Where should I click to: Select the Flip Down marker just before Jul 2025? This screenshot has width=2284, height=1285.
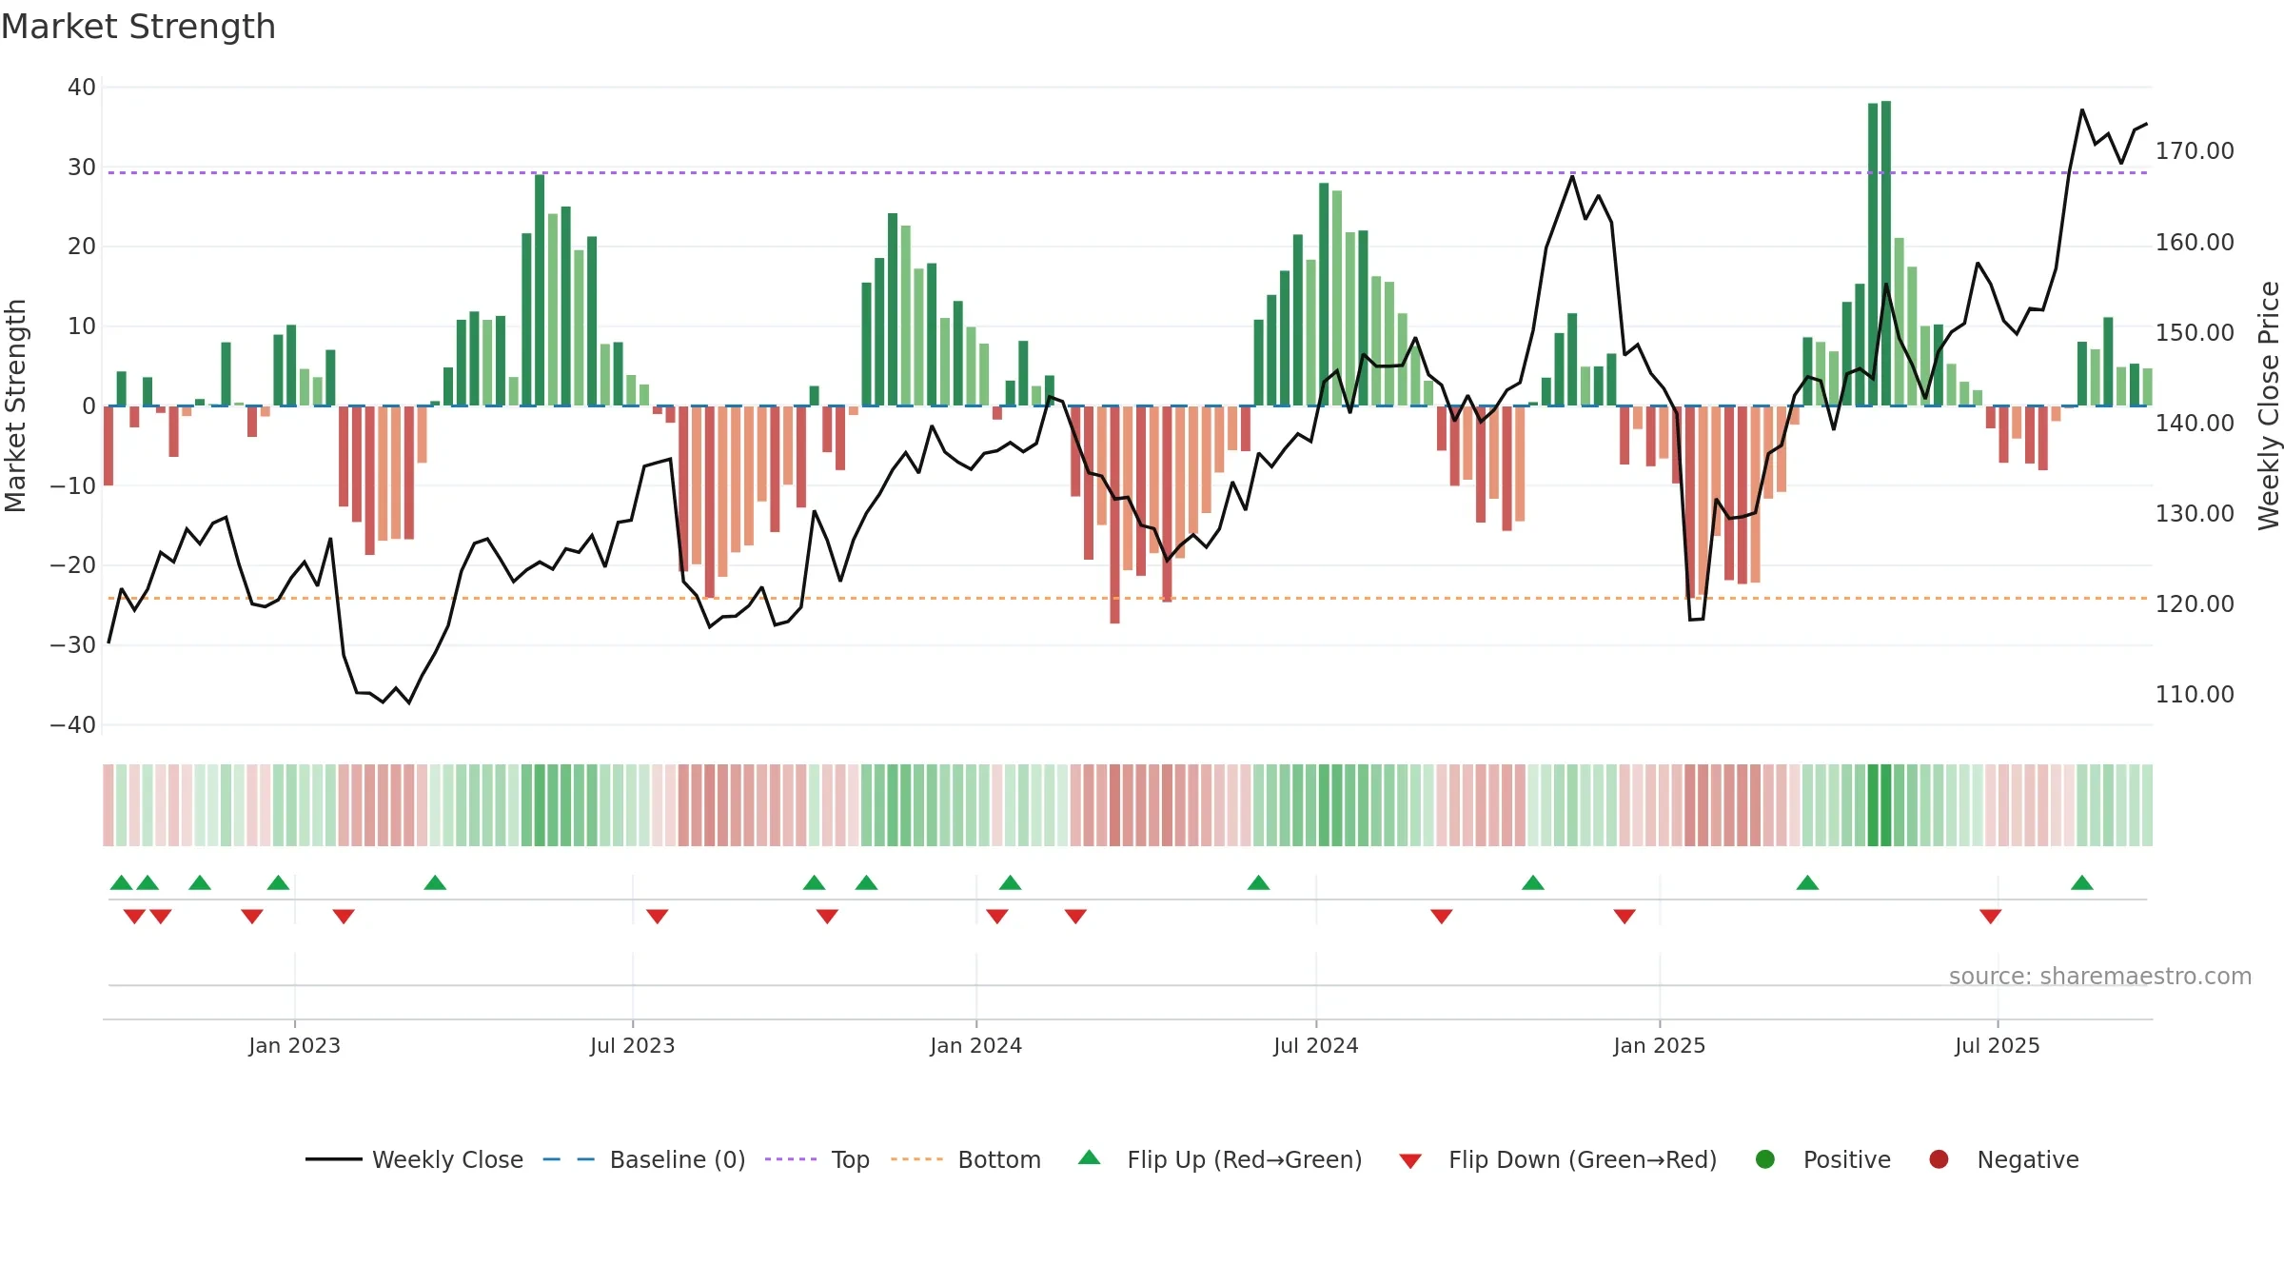point(1991,916)
